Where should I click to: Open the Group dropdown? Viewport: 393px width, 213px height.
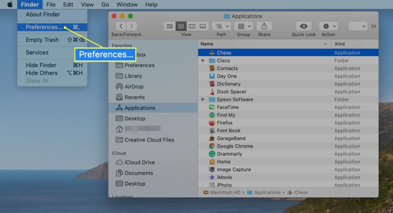pyautogui.click(x=243, y=26)
